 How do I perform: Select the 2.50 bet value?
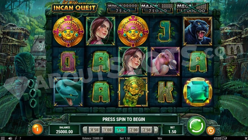point(147,130)
